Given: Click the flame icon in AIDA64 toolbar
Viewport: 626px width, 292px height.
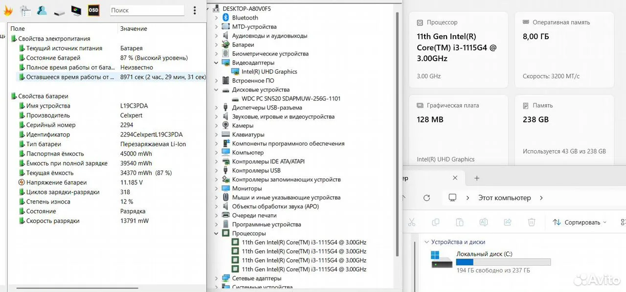Looking at the screenshot, I should coord(8,10).
